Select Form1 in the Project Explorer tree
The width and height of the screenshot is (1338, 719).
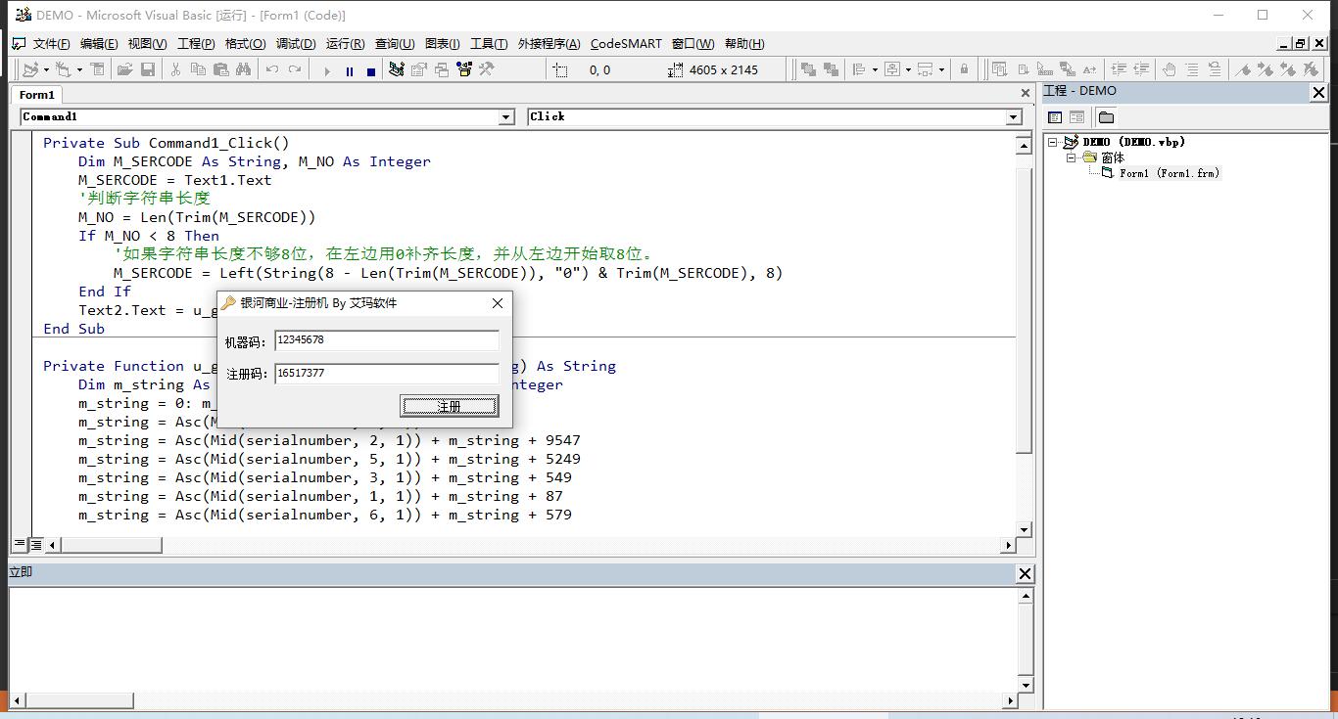1175,172
